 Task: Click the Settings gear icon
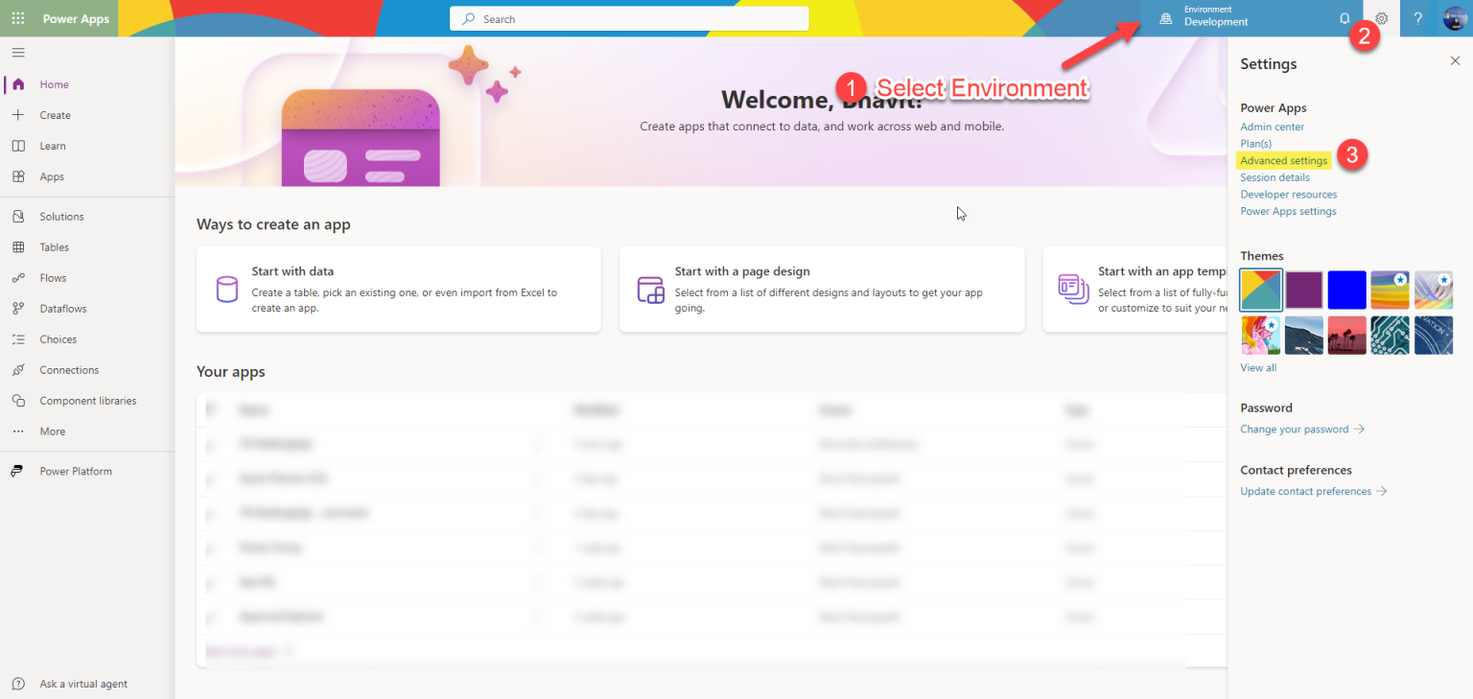click(1382, 18)
